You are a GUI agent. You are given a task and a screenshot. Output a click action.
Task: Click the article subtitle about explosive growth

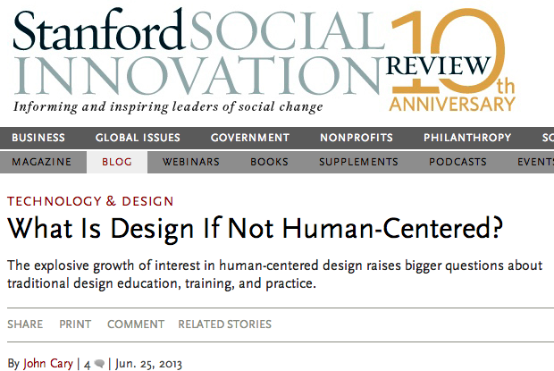click(275, 274)
